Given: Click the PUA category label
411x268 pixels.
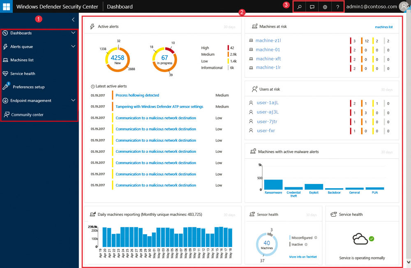Looking at the screenshot, I should [x=375, y=193].
